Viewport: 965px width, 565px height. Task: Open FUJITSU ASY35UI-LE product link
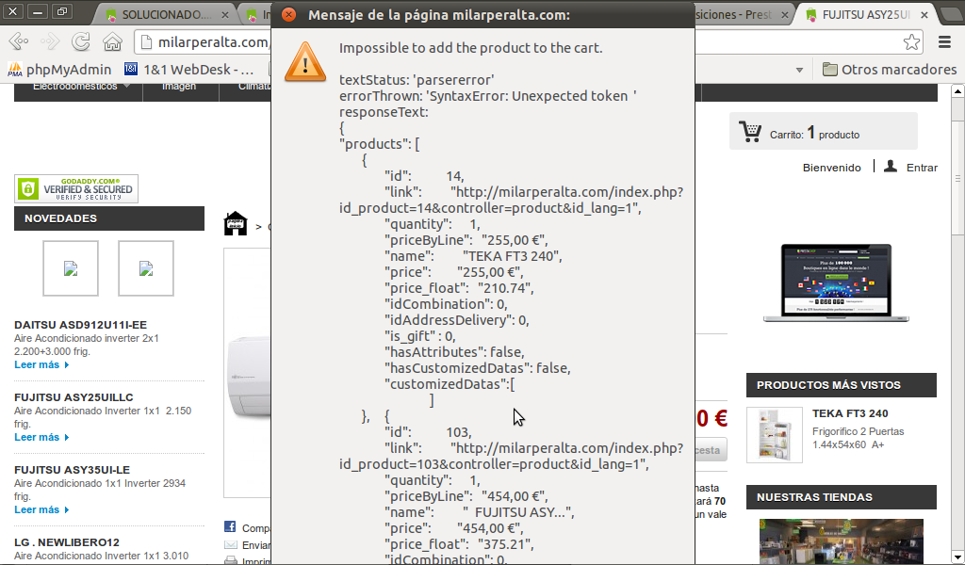coord(72,470)
